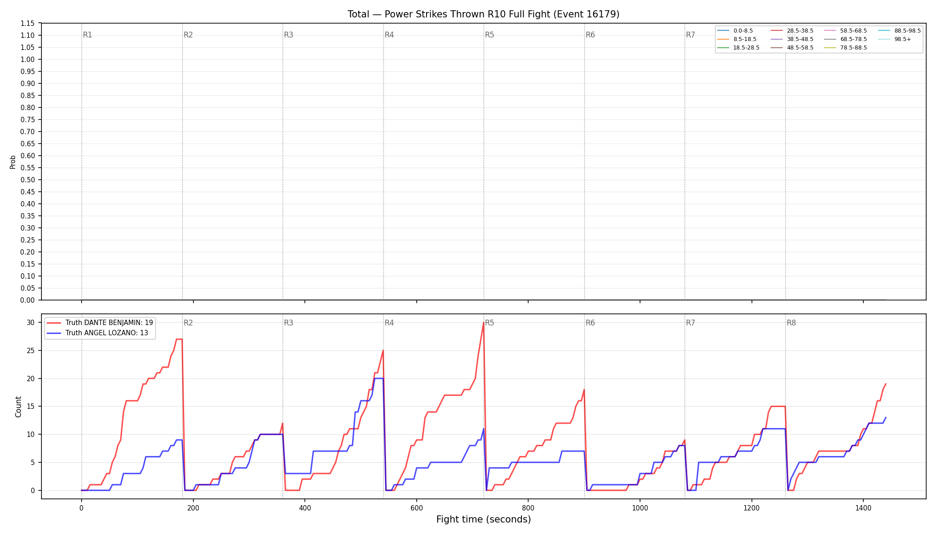
Task: Click the 'R6' round marker in the Prob plot
Action: click(x=590, y=35)
